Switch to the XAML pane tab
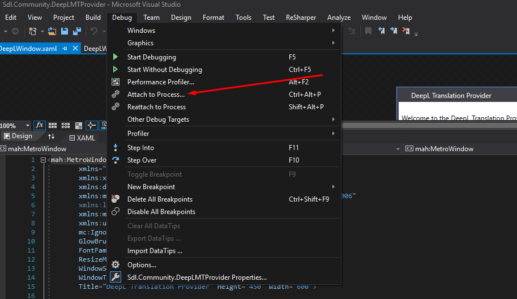Screen dimensions: 517x299 [x=83, y=138]
